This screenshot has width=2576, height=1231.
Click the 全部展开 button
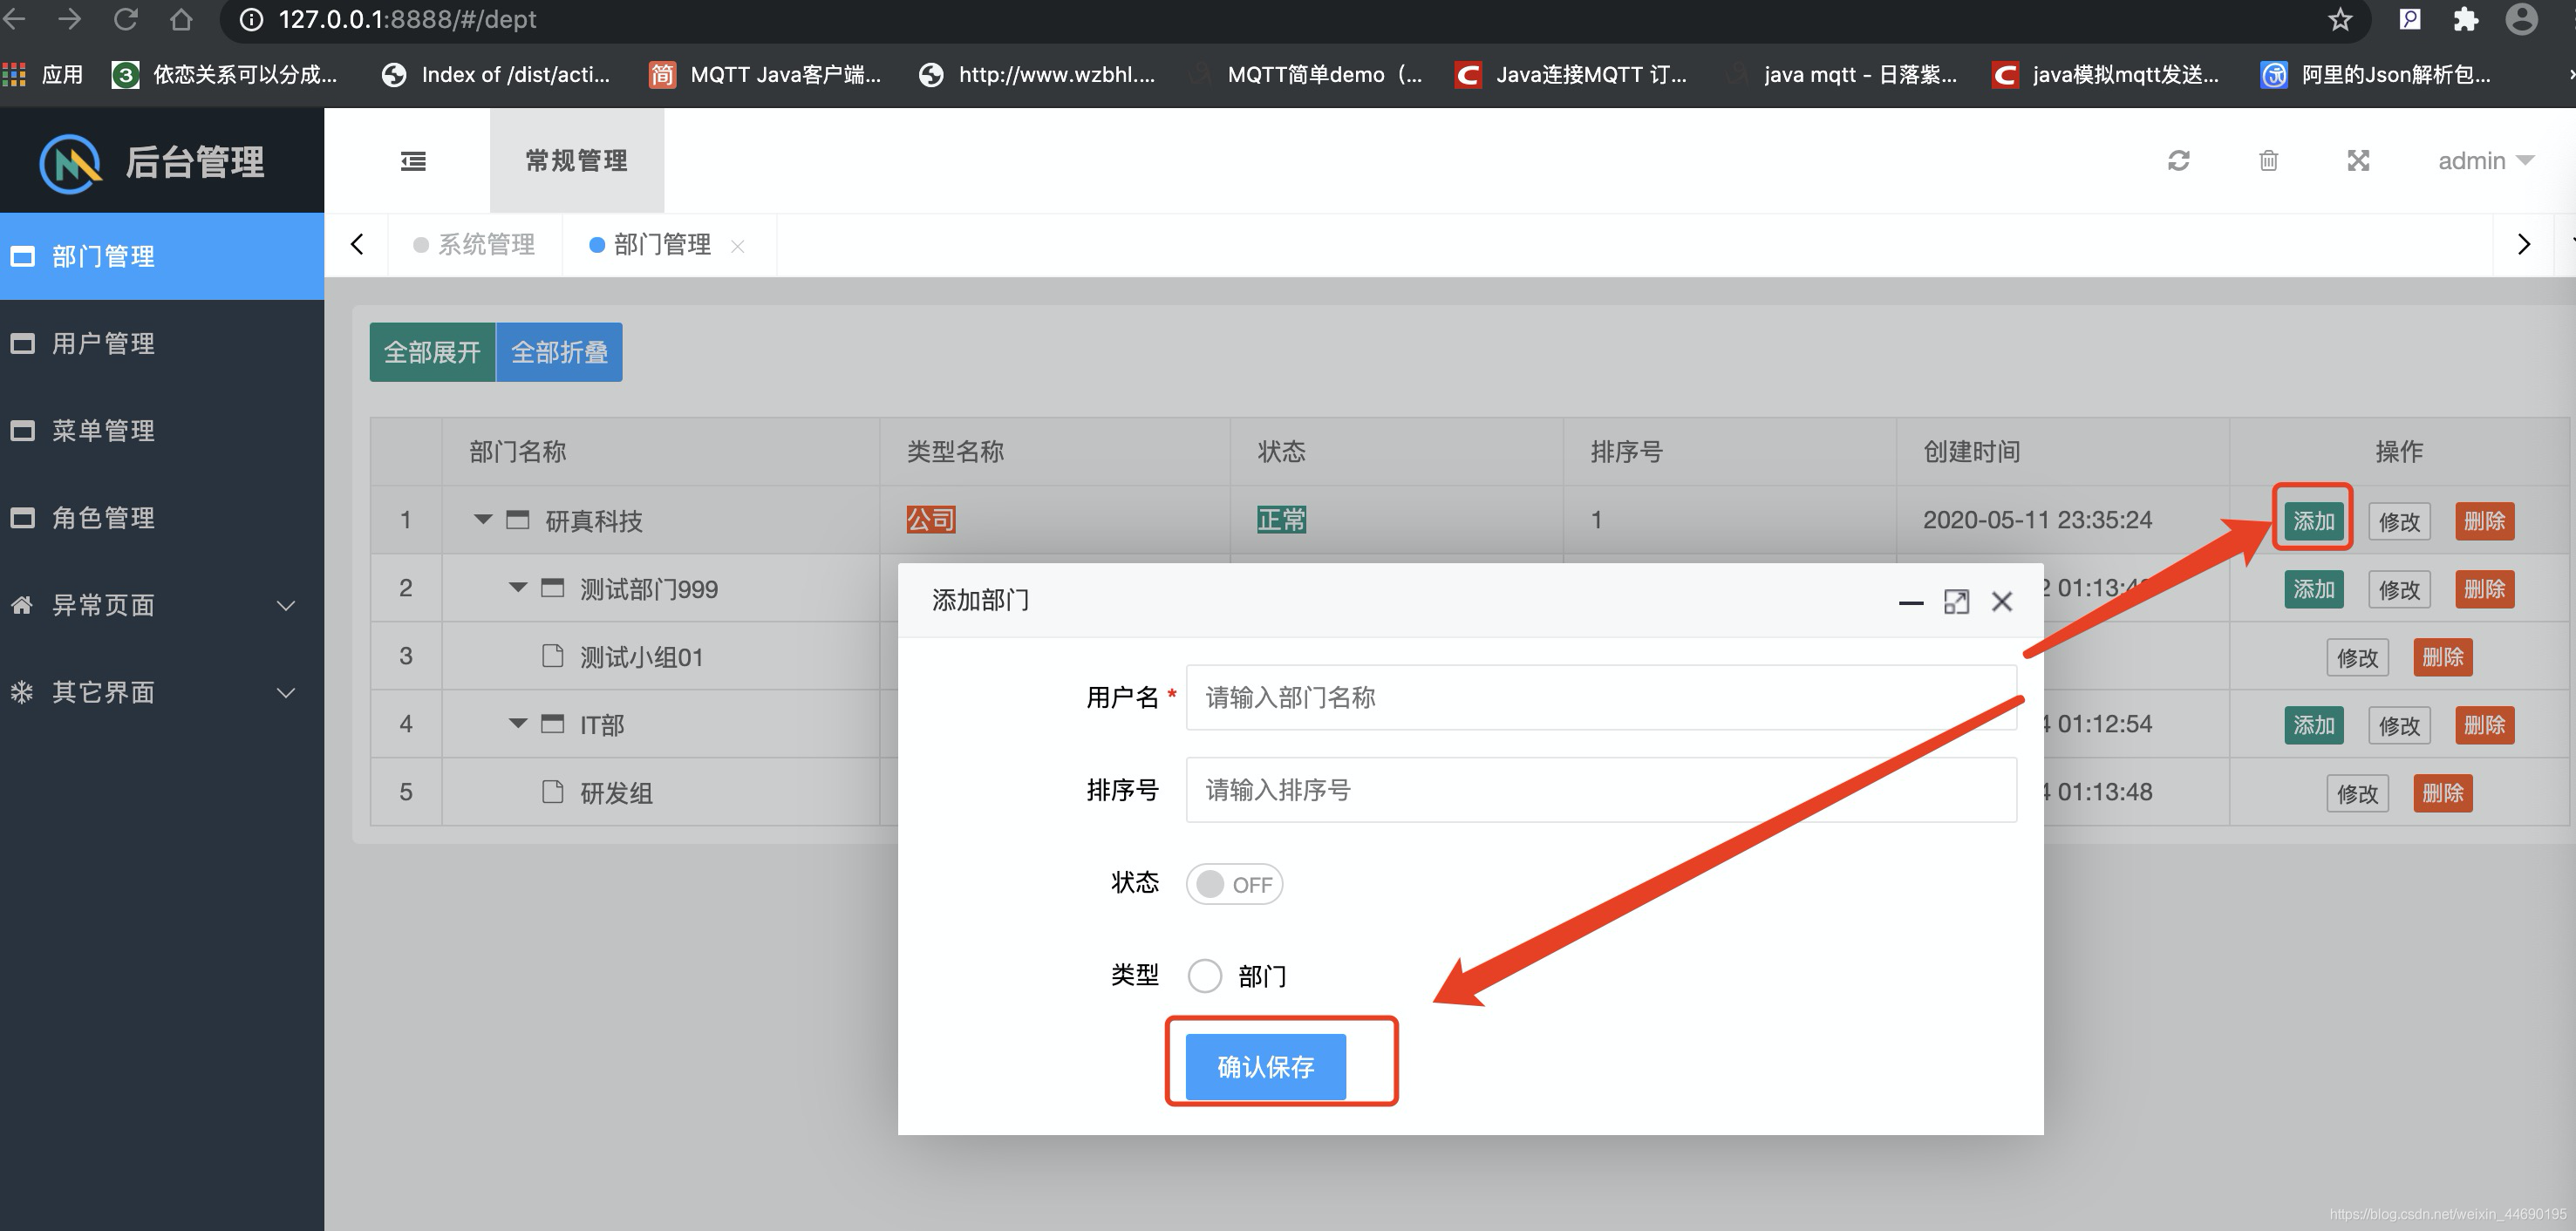(x=432, y=352)
